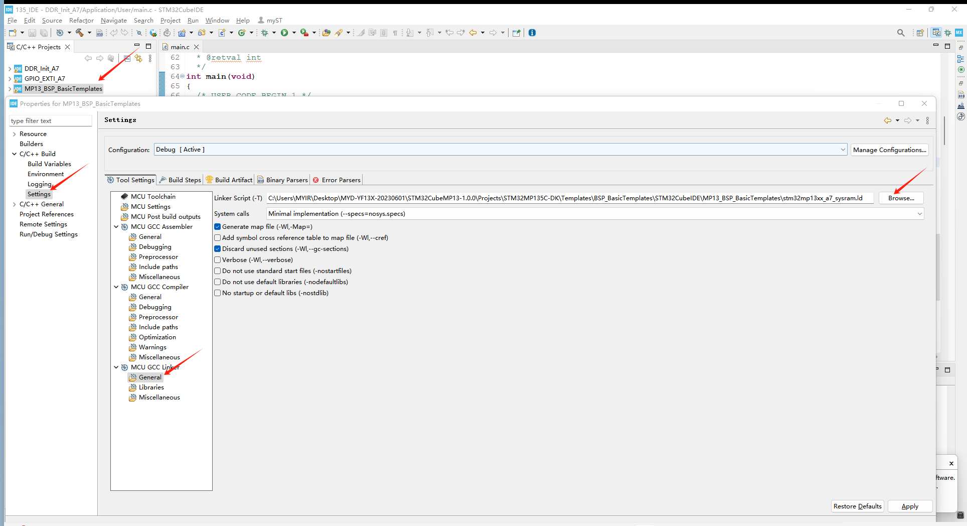Screen dimensions: 967x526
Task: Click the magnifier Search icon in top toolbar
Action: 901,33
